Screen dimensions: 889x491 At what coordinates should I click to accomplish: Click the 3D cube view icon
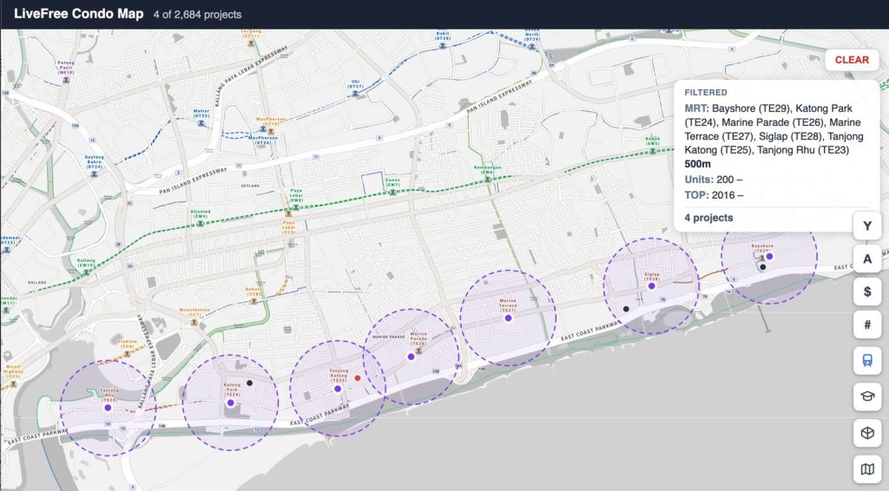pyautogui.click(x=867, y=433)
